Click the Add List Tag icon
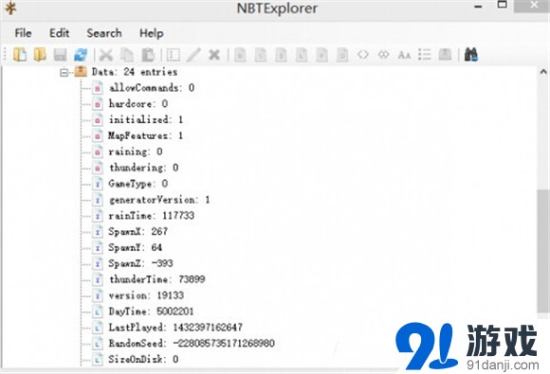Screen dimensions: 550x374 point(425,55)
